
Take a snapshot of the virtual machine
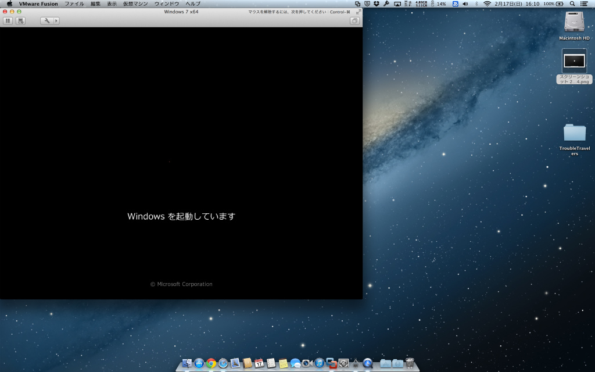coord(20,21)
